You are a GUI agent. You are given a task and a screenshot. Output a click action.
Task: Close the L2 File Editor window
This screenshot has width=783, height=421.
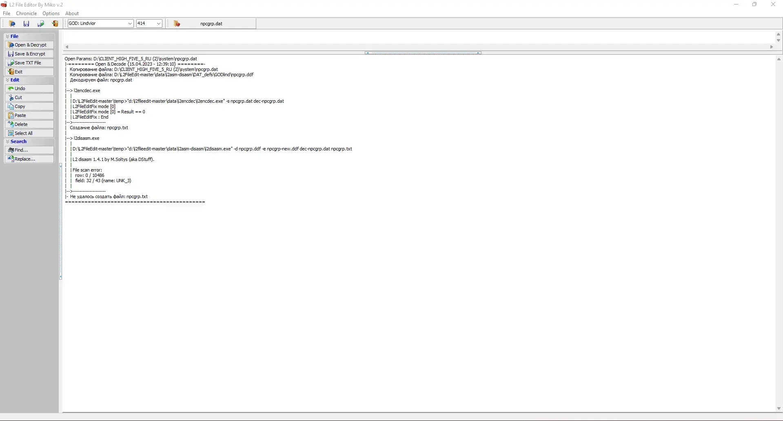click(773, 4)
